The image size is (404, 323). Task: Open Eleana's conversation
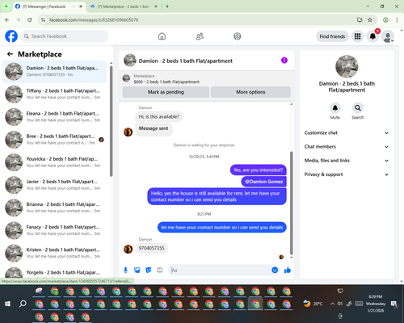[x=54, y=117]
